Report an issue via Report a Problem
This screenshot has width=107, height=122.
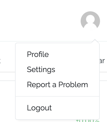point(57,84)
